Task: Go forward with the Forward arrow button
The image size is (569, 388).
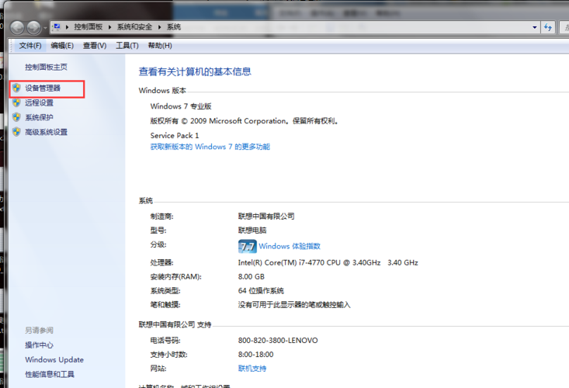Action: click(33, 28)
